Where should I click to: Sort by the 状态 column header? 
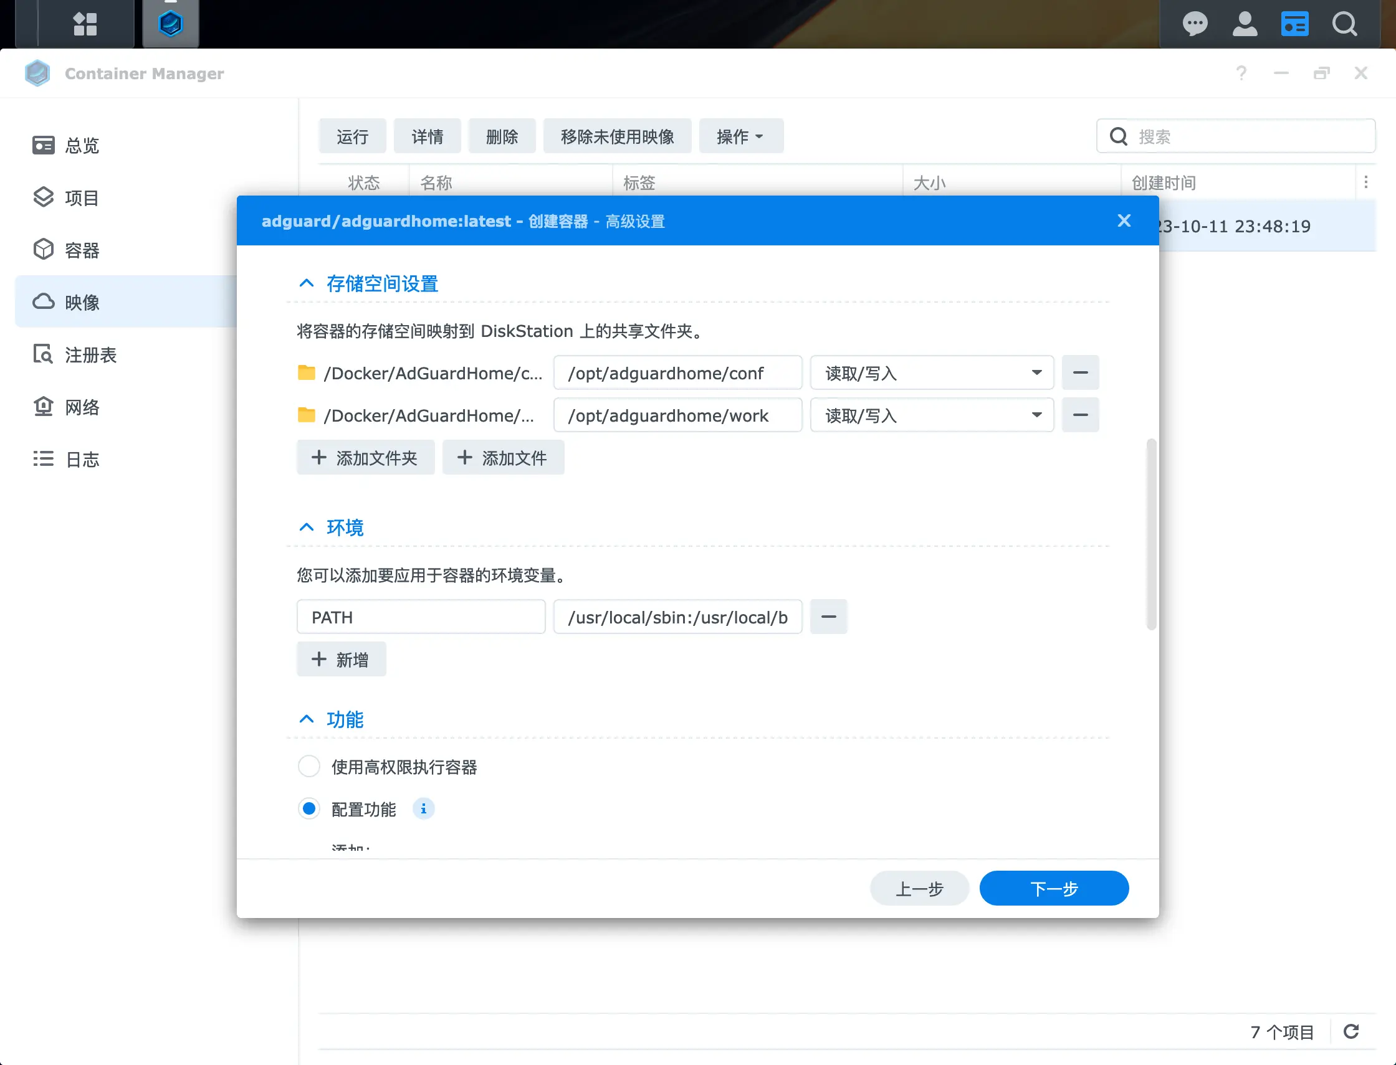[x=363, y=182]
